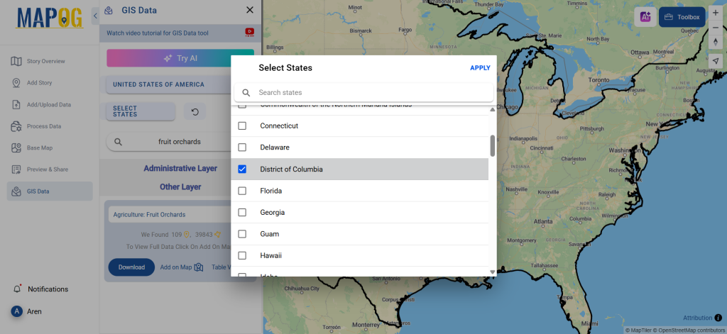Open the YouTube video tutorial icon
This screenshot has height=334, width=727.
coord(249,32)
